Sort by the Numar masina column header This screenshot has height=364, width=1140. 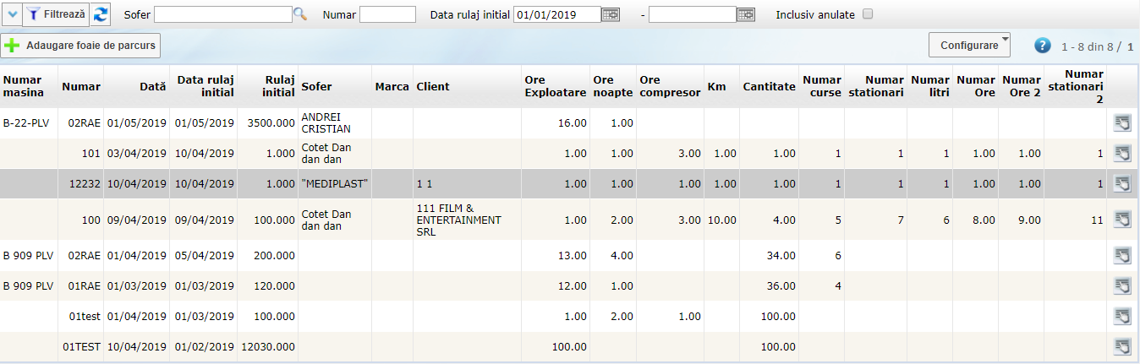[x=23, y=86]
